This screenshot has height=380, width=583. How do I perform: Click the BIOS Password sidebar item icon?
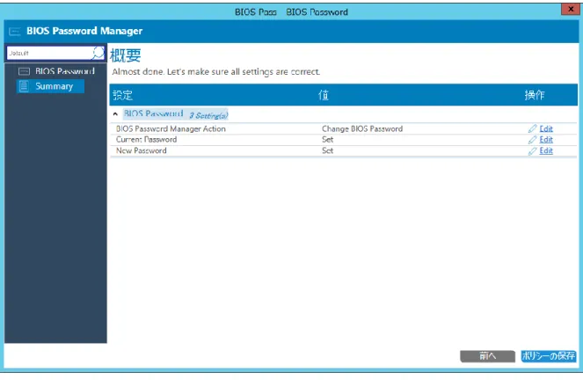click(24, 71)
